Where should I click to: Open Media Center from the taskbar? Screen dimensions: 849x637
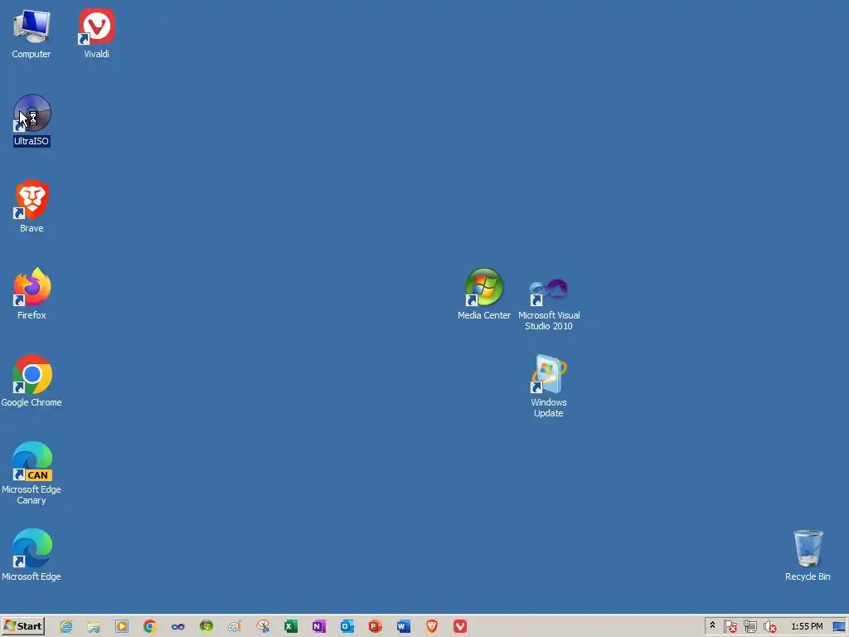(206, 627)
